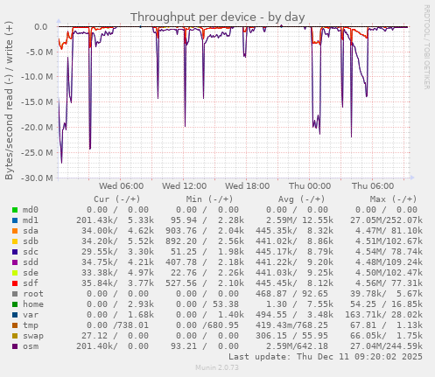Click the 'Wed 06:00' time axis label
The image size is (435, 377).
coord(122,186)
